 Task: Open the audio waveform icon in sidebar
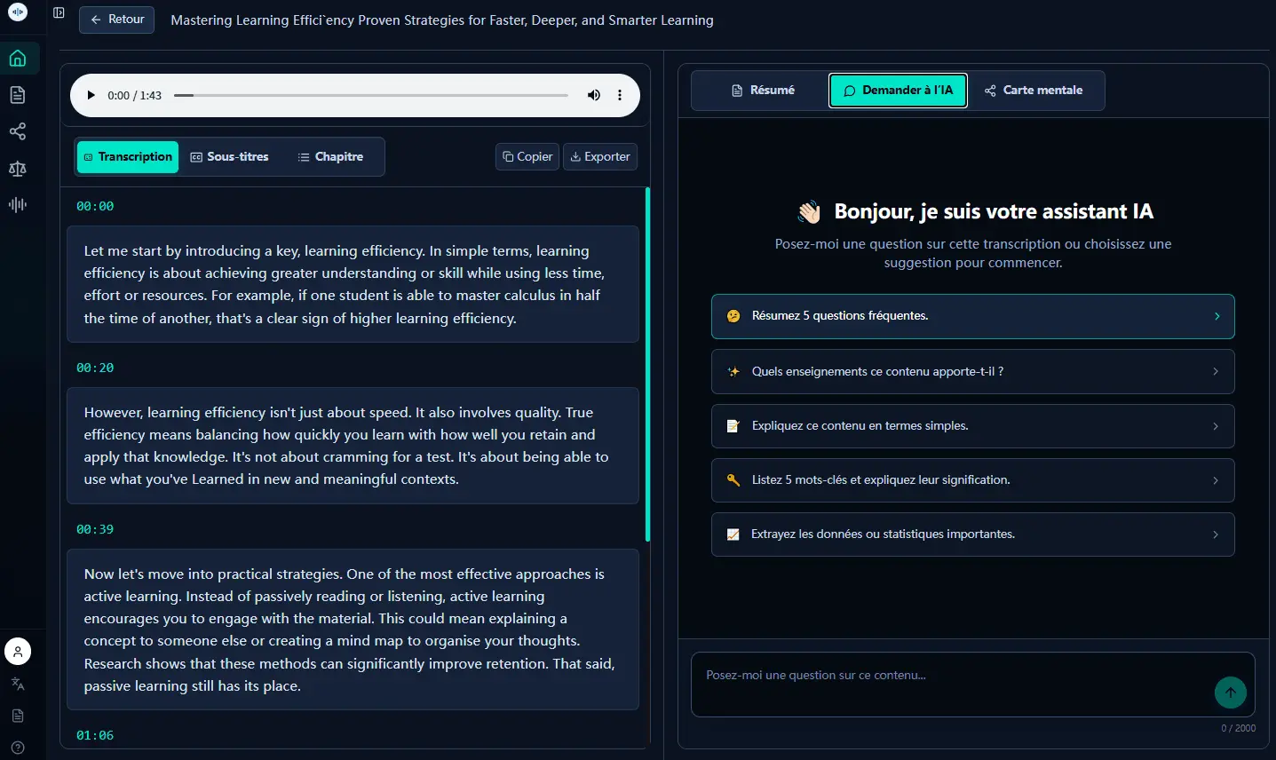tap(18, 204)
